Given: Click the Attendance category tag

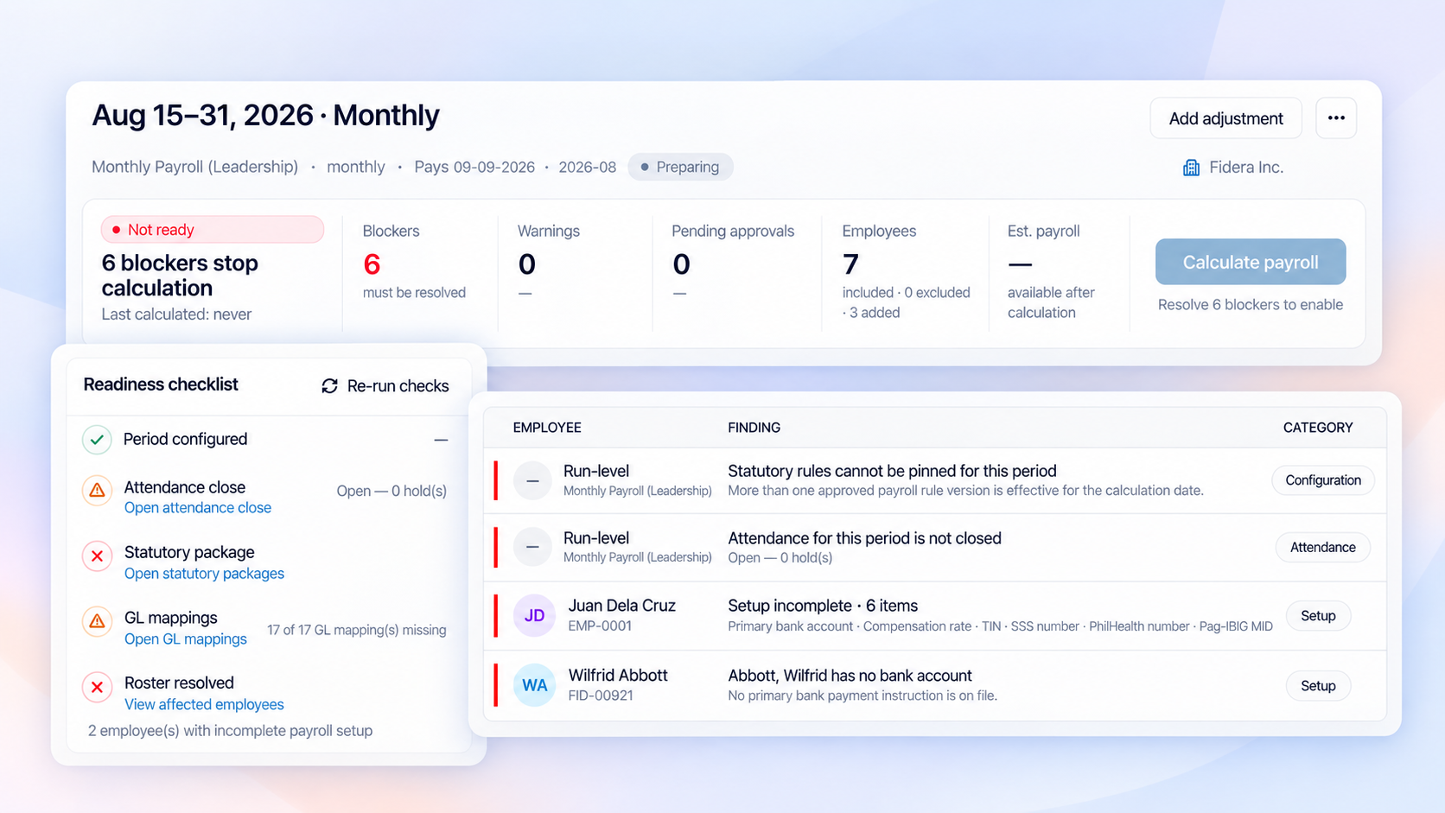Looking at the screenshot, I should (x=1323, y=547).
